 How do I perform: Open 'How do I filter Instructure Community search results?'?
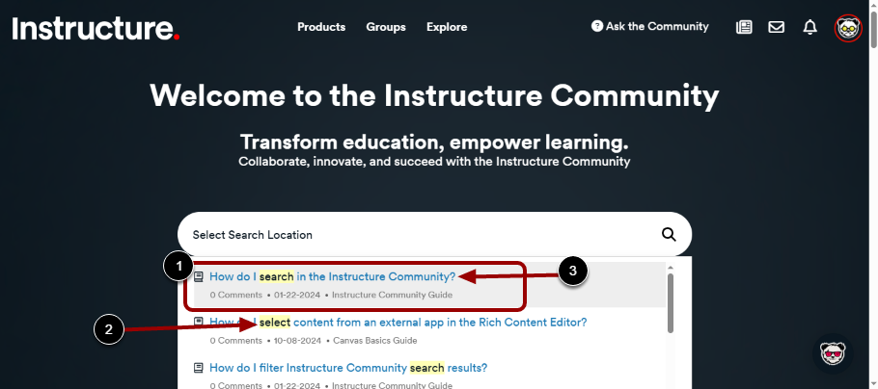[x=348, y=368]
